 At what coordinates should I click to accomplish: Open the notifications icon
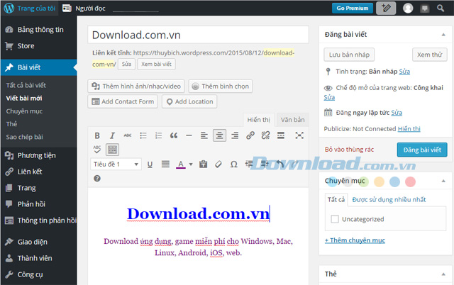point(425,8)
